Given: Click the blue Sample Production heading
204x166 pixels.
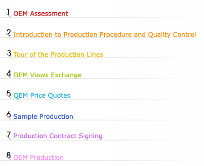Looking at the screenshot, I should coord(43,116).
